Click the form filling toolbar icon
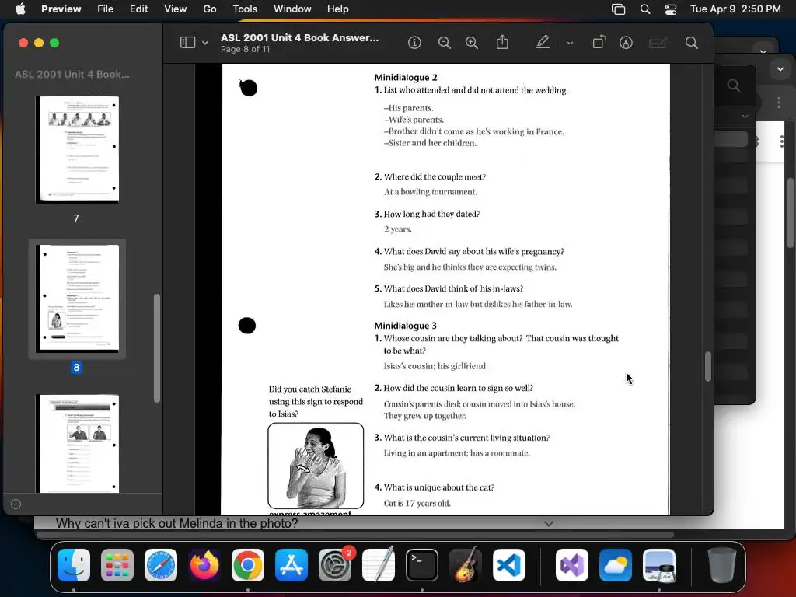Image resolution: width=796 pixels, height=597 pixels. (x=658, y=44)
